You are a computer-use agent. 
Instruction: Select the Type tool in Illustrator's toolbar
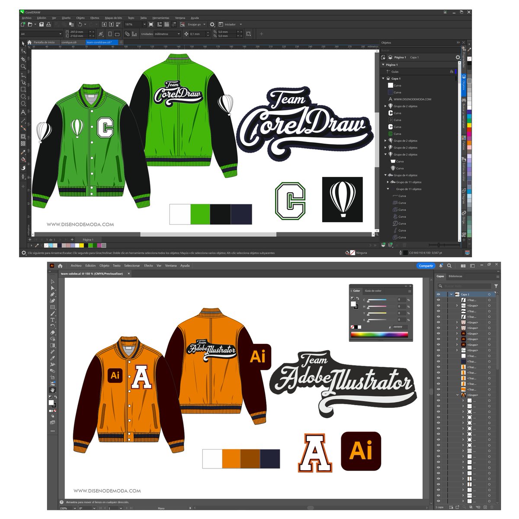coord(54,319)
